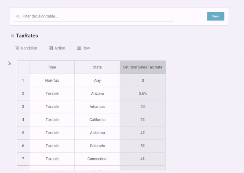Image resolution: width=244 pixels, height=173 pixels.
Task: Edit the Non-Tax type cell
Action: (x=52, y=81)
